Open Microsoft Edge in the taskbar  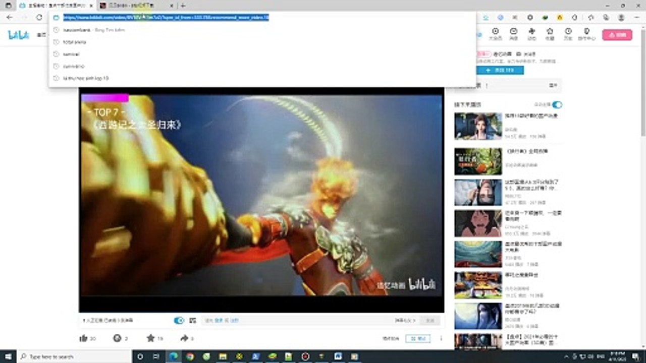pos(174,356)
